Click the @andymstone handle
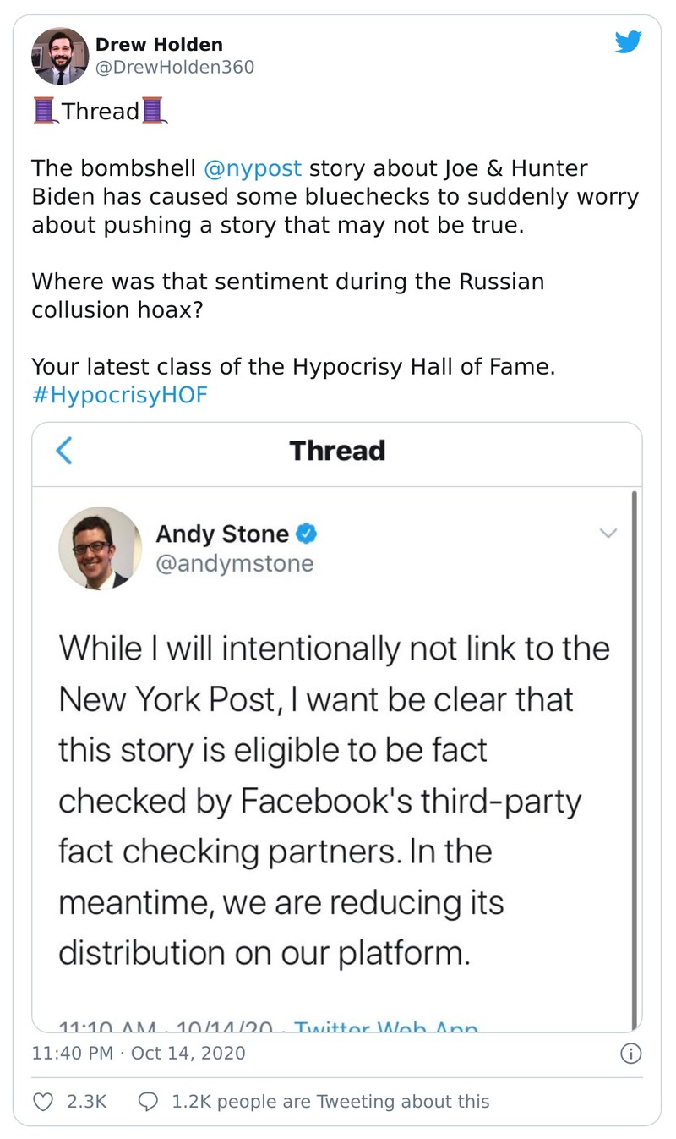Viewport: 676px width, 1139px height. (235, 563)
